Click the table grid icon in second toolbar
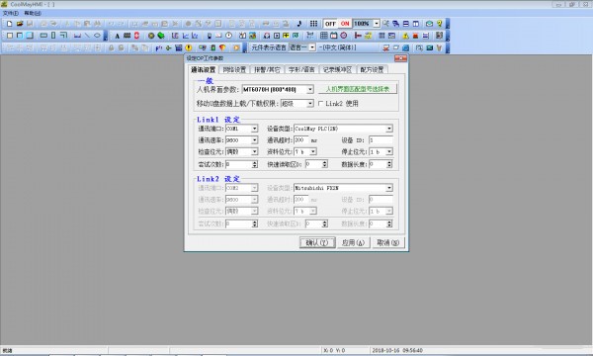The width and height of the screenshot is (593, 356). [x=324, y=36]
